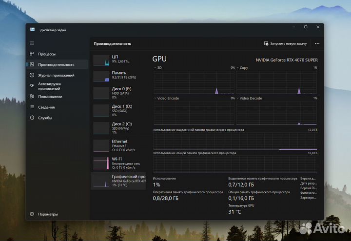351x241 pixels.
Task: Click the Settings gear icon
Action: tap(32, 214)
